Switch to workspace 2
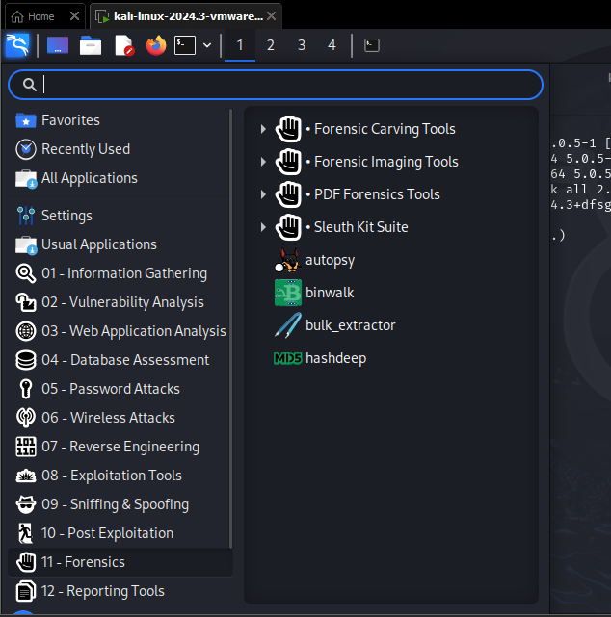This screenshot has height=617, width=611. tap(270, 45)
